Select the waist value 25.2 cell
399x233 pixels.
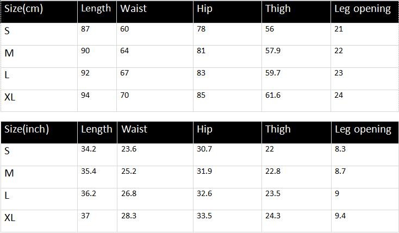click(x=128, y=171)
